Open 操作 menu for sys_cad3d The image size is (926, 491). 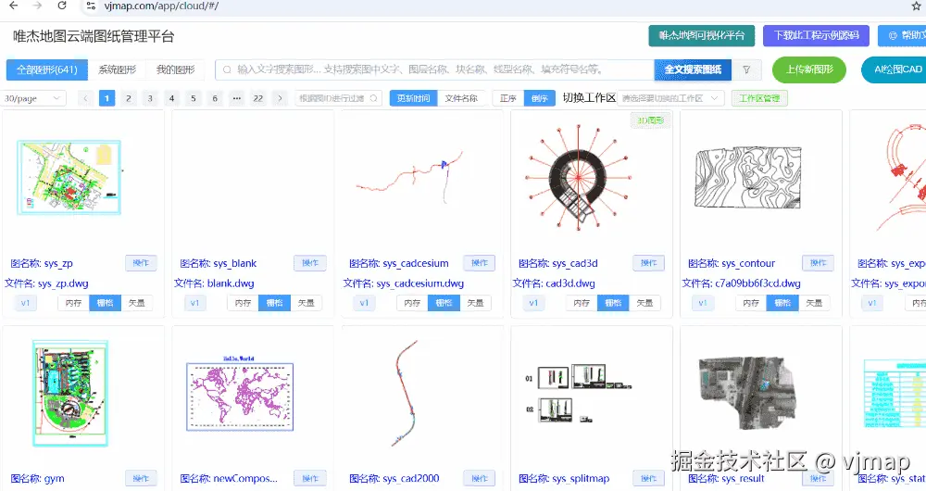pyautogui.click(x=648, y=263)
